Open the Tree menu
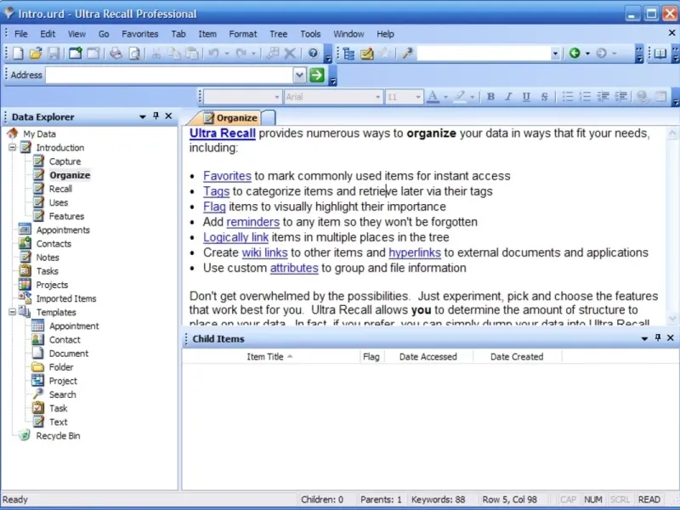This screenshot has width=680, height=510. [279, 34]
